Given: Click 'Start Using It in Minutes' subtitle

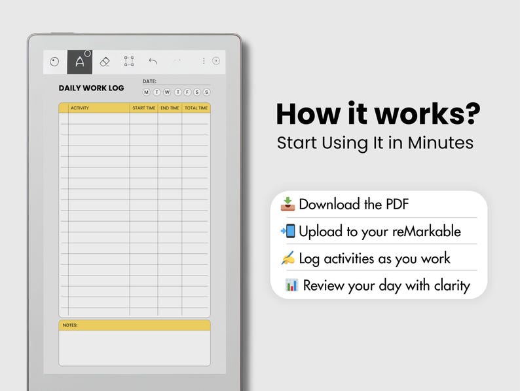Looking at the screenshot, I should click(375, 143).
